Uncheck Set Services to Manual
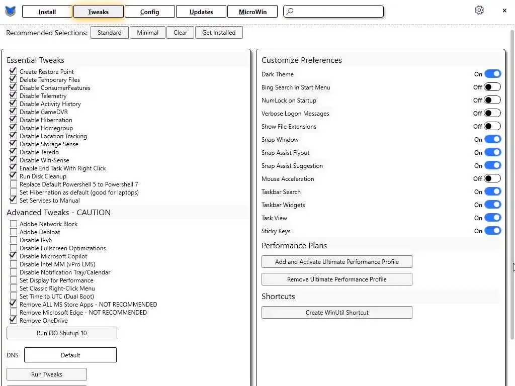Image resolution: width=515 pixels, height=386 pixels. point(13,200)
